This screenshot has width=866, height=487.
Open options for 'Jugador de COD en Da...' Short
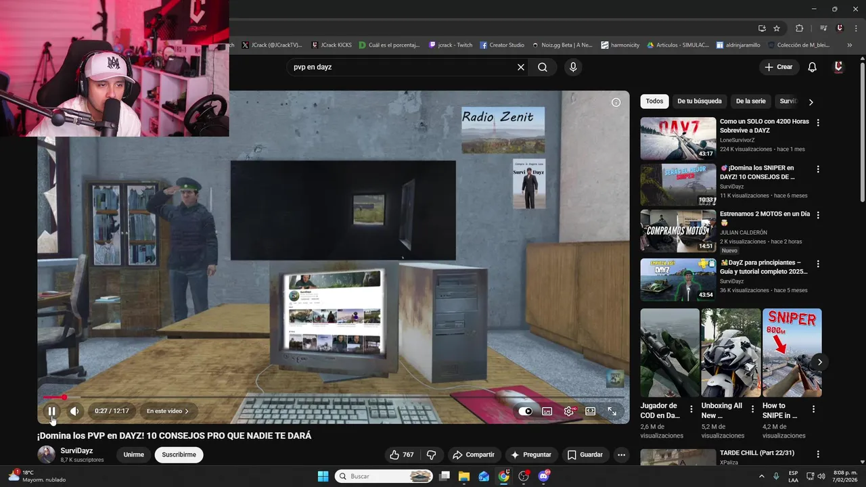point(691,409)
